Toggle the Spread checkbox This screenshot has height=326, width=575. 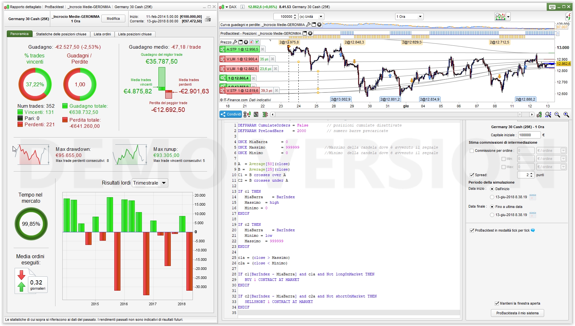(472, 175)
